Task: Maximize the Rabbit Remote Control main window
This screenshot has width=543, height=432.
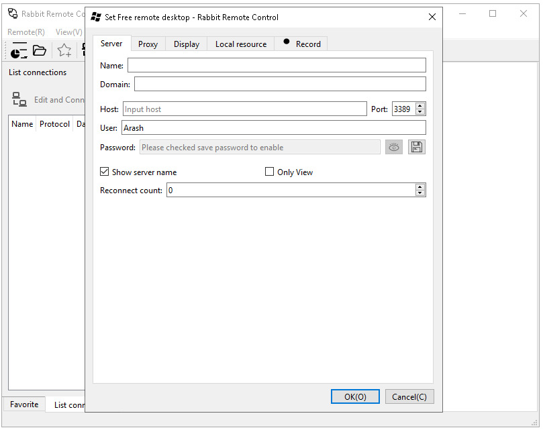Action: tap(493, 13)
